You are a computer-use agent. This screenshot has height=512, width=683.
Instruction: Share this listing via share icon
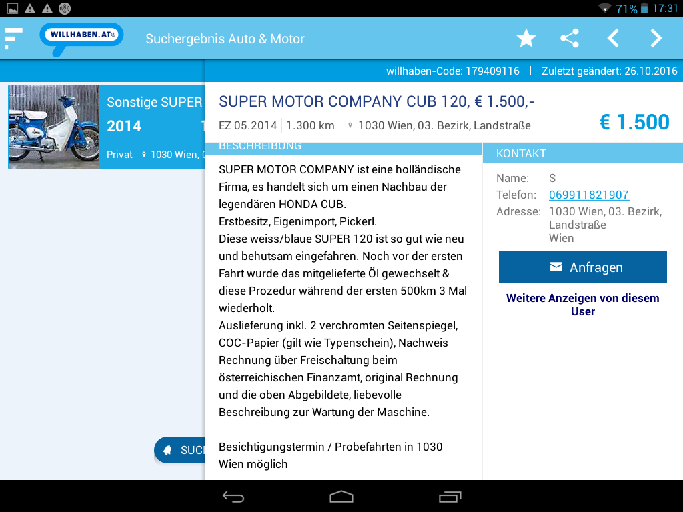pos(569,39)
